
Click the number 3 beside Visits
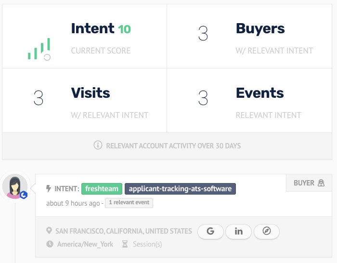tap(39, 98)
